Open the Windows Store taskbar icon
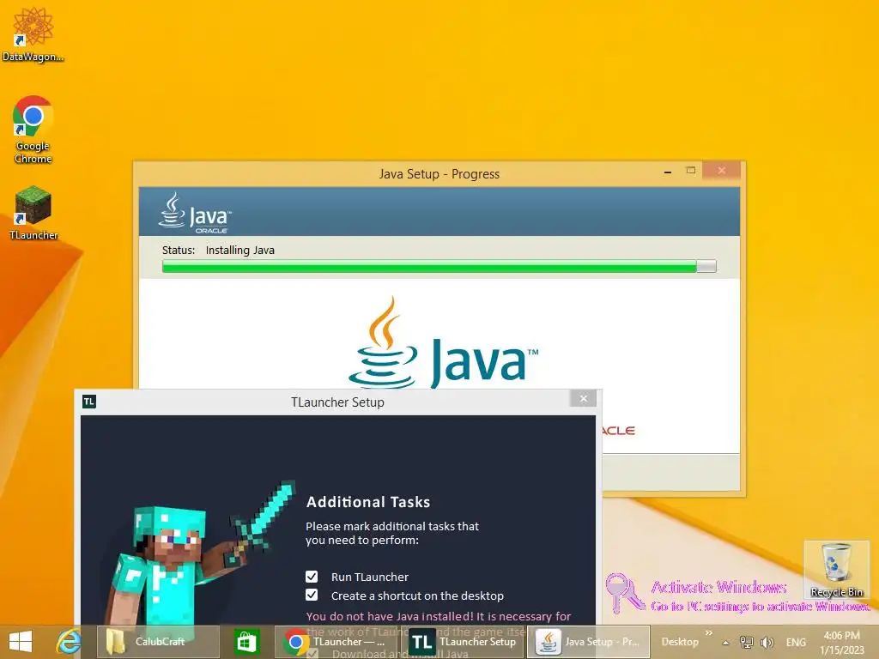879x659 pixels. (247, 642)
